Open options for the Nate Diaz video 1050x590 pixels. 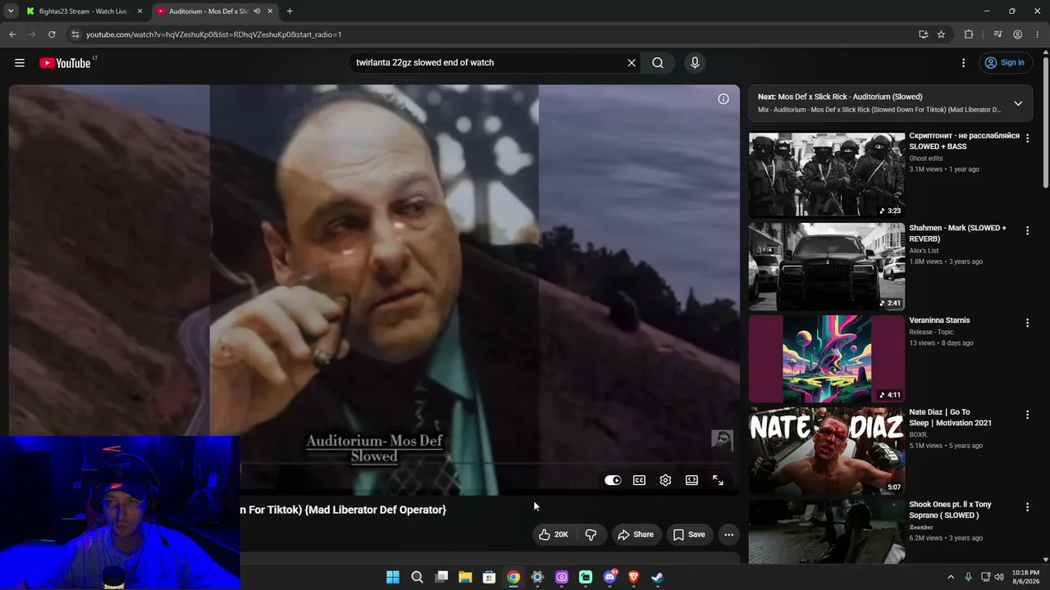(1027, 415)
